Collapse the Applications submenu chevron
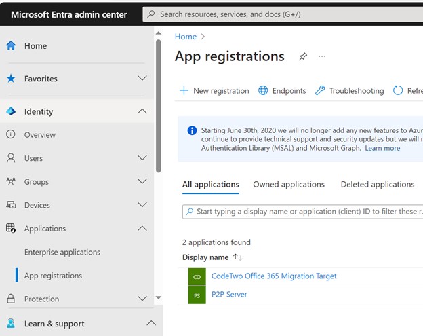Image resolution: width=423 pixels, height=336 pixels. click(x=142, y=228)
